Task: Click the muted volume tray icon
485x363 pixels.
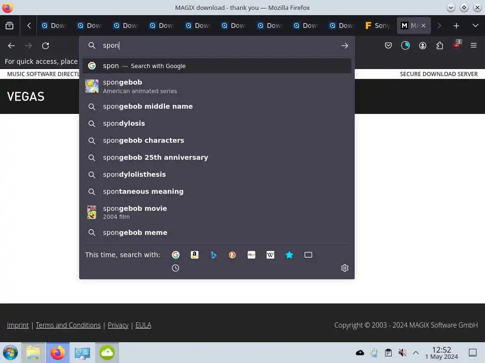Action: coord(402,353)
